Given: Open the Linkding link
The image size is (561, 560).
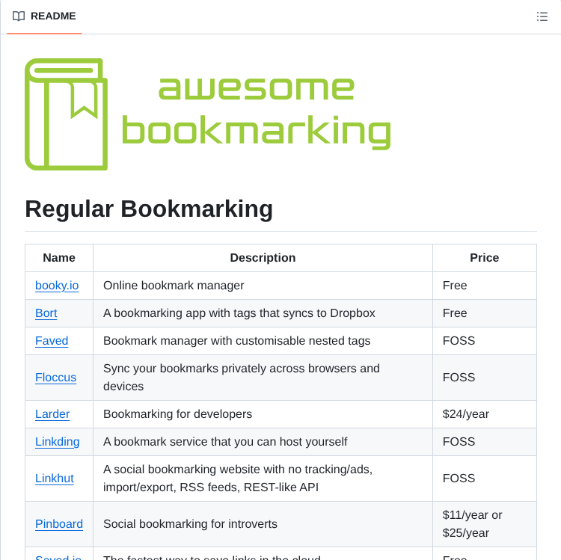Looking at the screenshot, I should (58, 442).
